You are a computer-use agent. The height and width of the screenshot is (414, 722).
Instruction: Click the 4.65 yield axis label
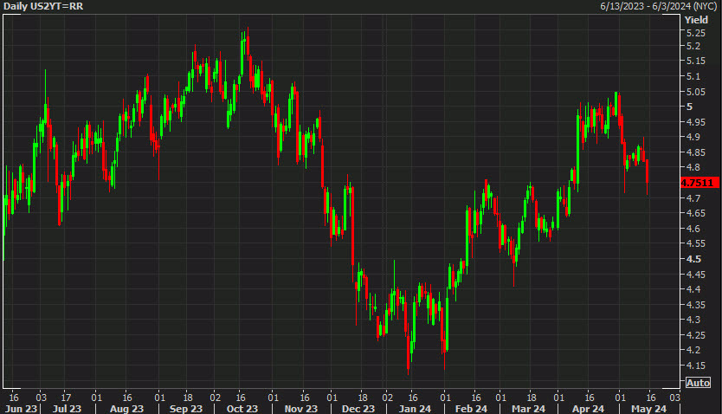click(x=695, y=213)
